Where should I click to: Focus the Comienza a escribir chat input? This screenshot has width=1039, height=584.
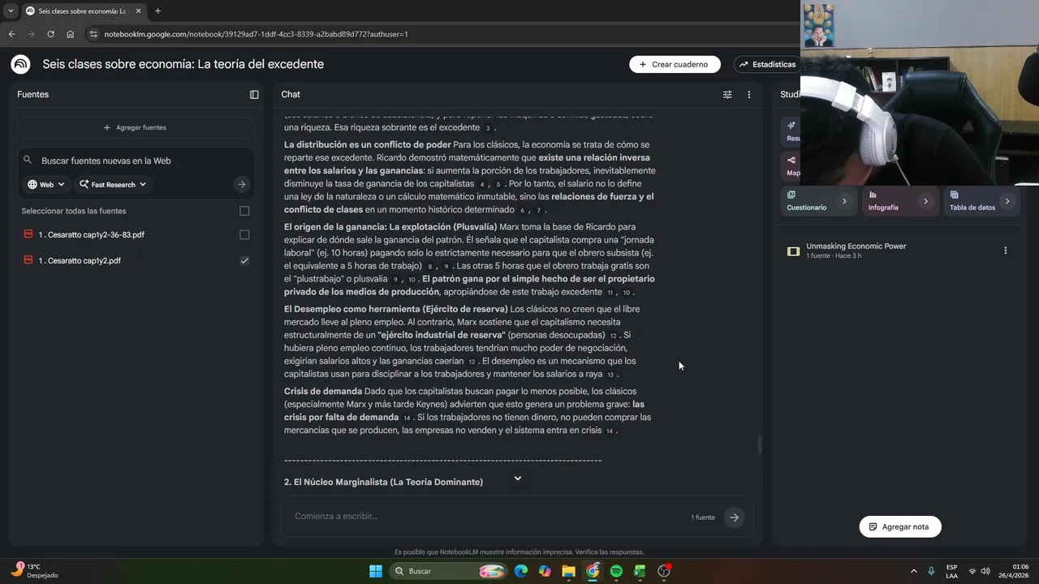[x=487, y=517]
